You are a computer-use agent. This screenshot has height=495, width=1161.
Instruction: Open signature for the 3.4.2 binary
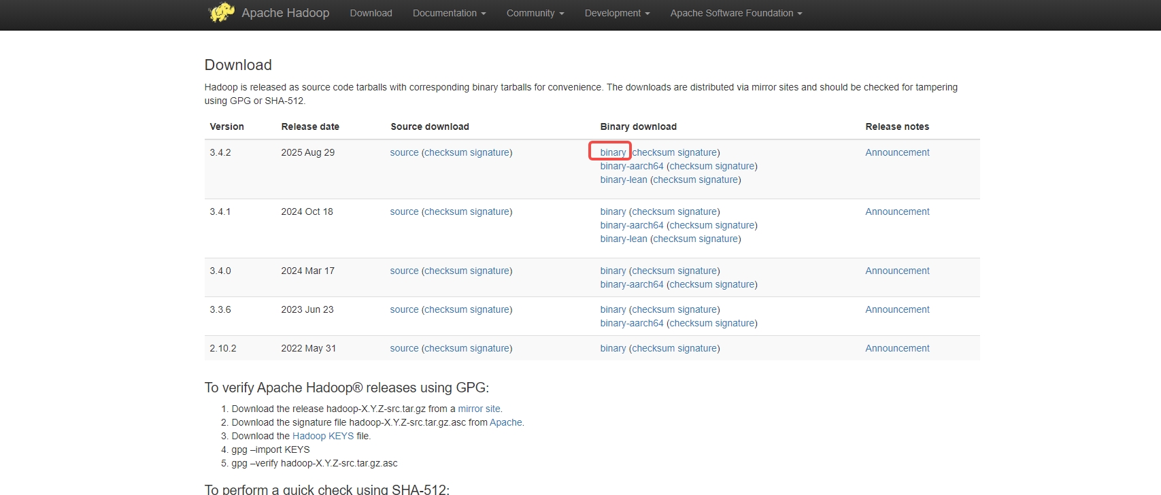[697, 152]
